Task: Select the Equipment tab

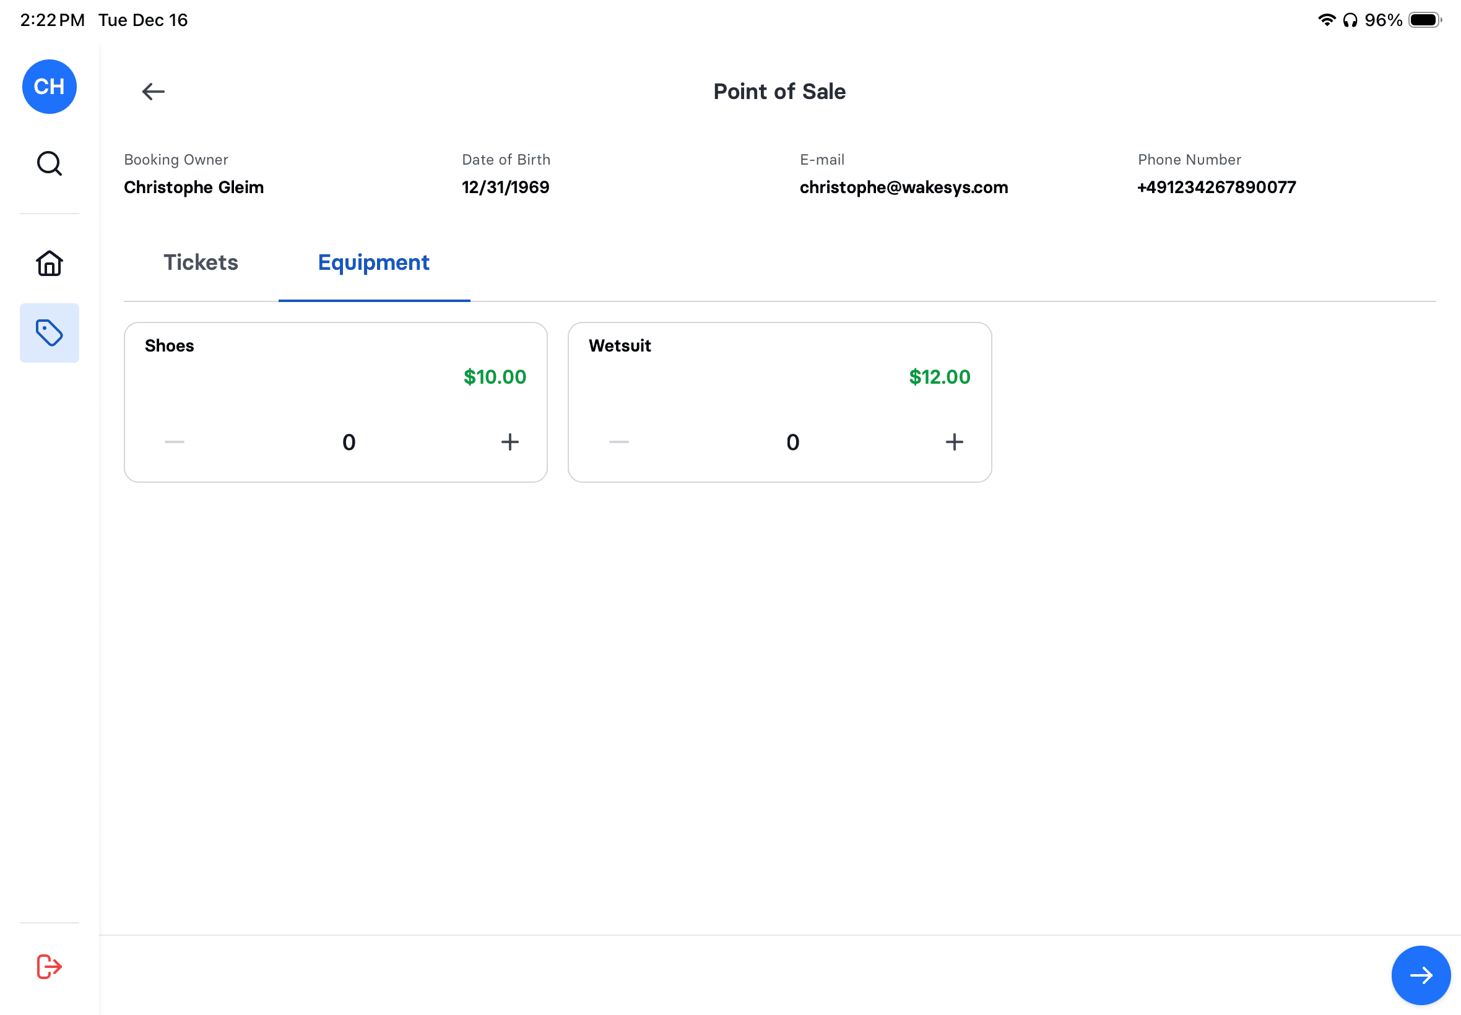Action: pyautogui.click(x=373, y=262)
